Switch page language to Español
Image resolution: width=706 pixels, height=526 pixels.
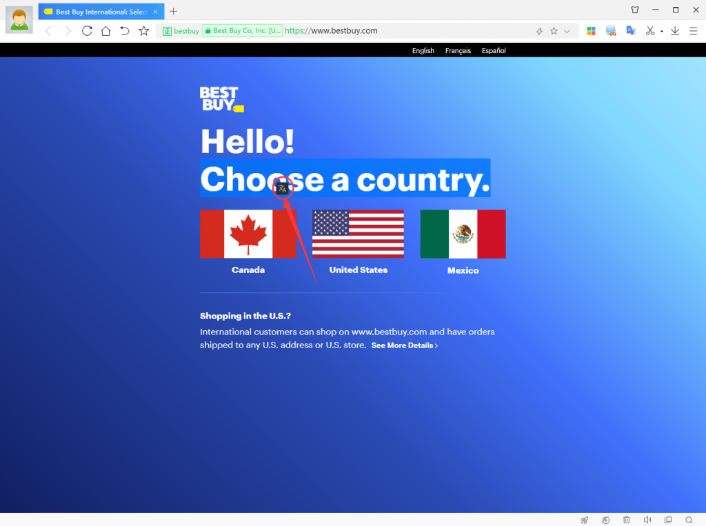pos(494,50)
